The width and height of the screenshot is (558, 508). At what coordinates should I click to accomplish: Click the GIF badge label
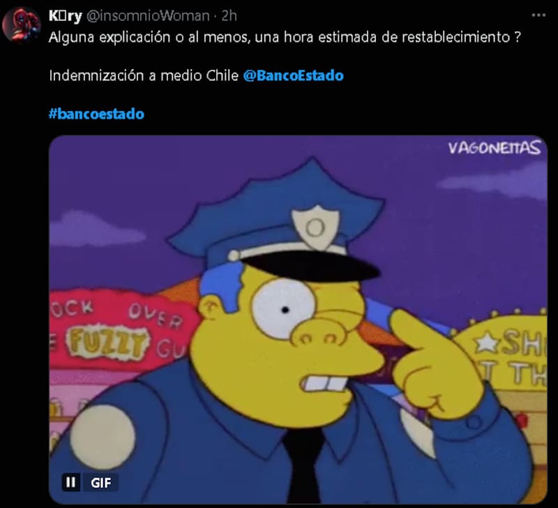(x=100, y=482)
